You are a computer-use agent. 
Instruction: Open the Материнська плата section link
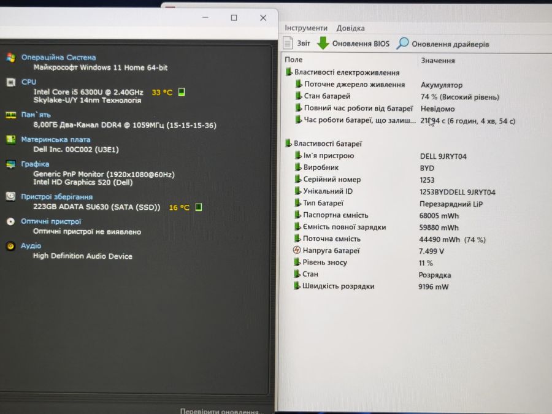point(56,140)
